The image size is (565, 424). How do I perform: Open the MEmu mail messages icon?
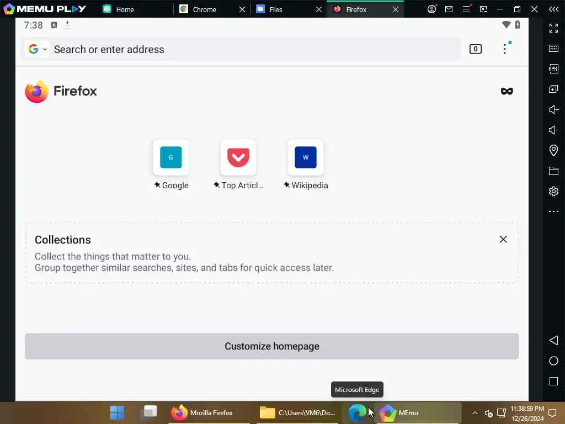(x=449, y=9)
